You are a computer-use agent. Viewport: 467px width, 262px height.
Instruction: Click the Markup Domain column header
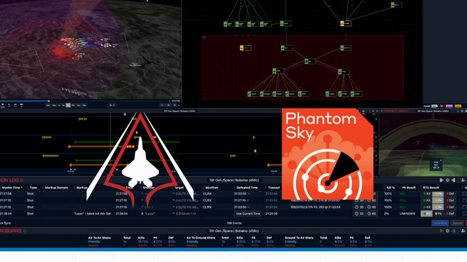(57, 188)
